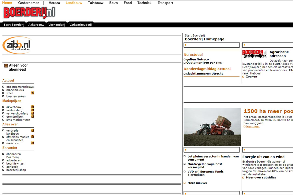
Task: Click lock icon beside varkenshouderij prices
Action: click(33, 113)
